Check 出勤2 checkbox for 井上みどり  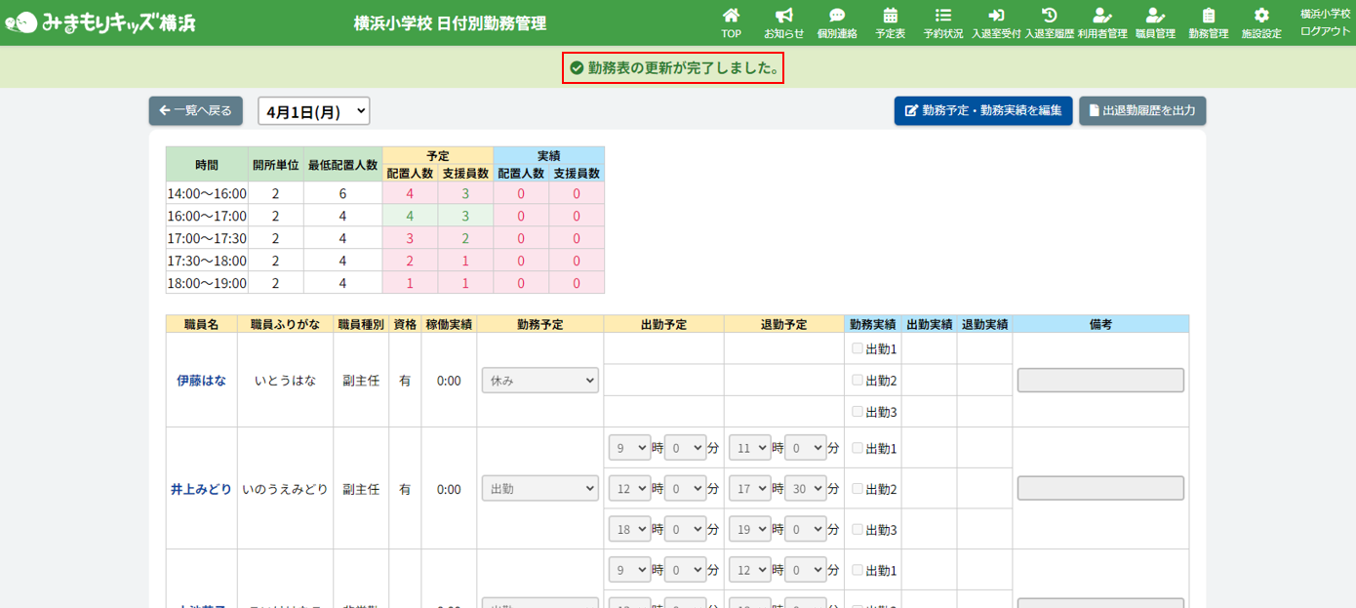857,488
